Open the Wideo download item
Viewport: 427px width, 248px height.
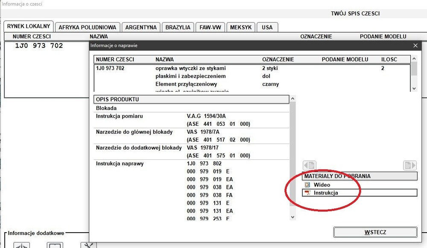click(322, 185)
